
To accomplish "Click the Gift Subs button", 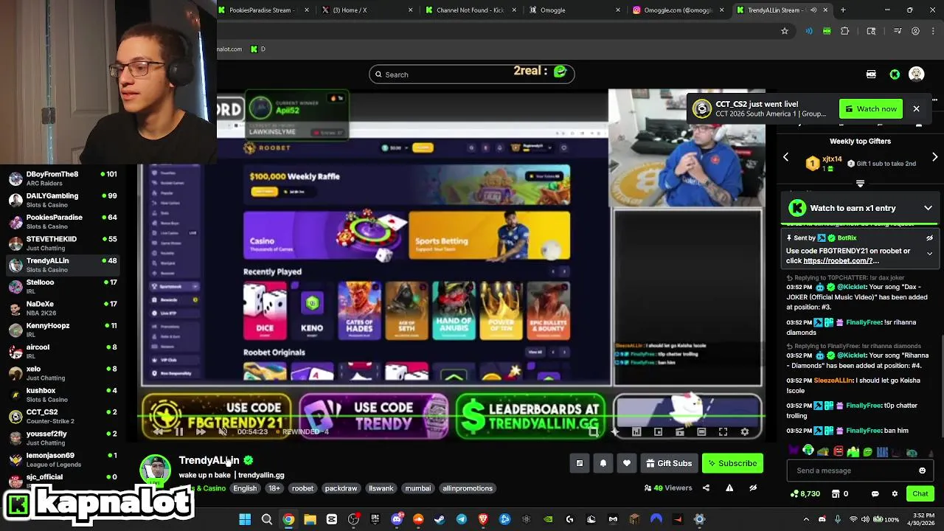I will (x=669, y=463).
